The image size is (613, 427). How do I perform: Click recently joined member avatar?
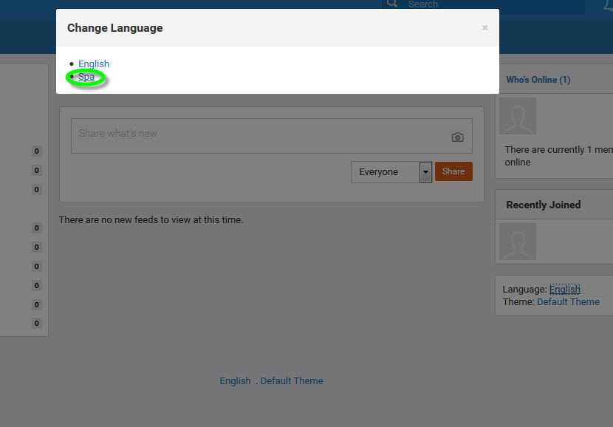pos(518,242)
